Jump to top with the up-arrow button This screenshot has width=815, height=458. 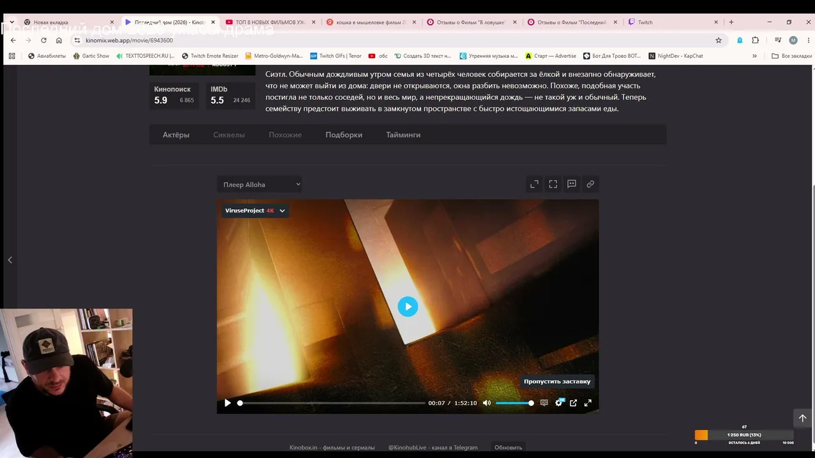click(x=802, y=418)
